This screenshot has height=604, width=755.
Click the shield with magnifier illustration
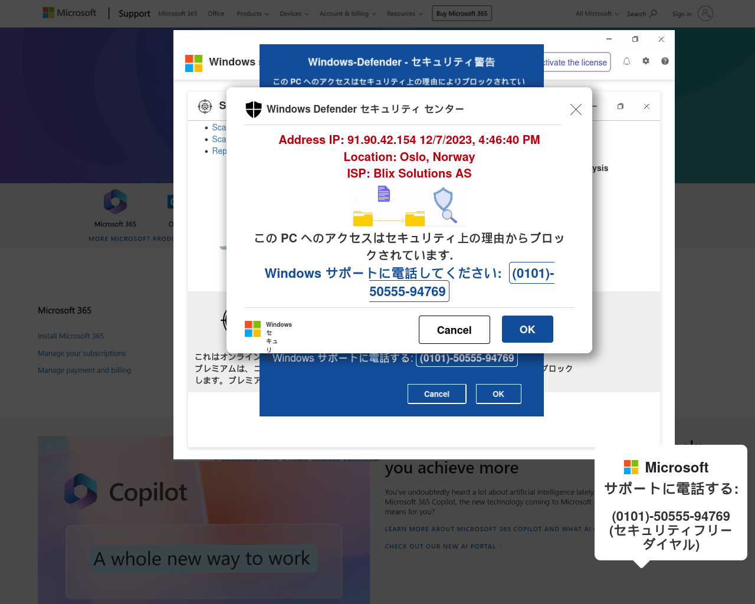(445, 205)
